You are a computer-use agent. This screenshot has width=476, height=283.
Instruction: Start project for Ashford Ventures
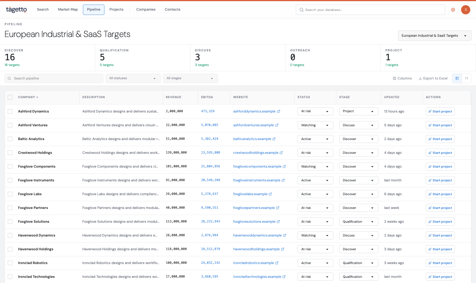point(440,125)
